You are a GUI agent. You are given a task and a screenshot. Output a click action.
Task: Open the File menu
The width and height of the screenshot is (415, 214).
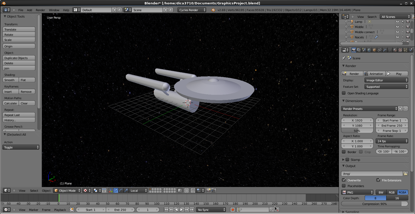point(21,10)
